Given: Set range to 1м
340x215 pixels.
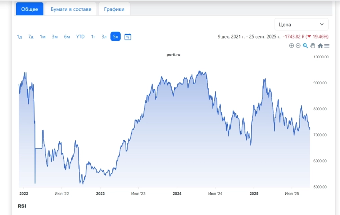Looking at the screenshot, I should pyautogui.click(x=43, y=37).
